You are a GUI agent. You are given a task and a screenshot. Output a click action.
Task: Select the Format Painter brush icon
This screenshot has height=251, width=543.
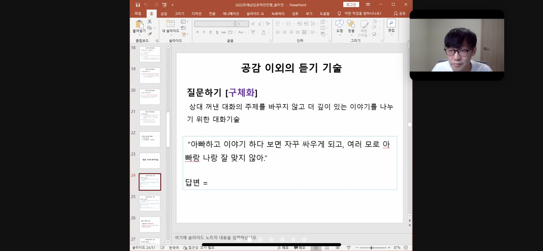point(149,34)
